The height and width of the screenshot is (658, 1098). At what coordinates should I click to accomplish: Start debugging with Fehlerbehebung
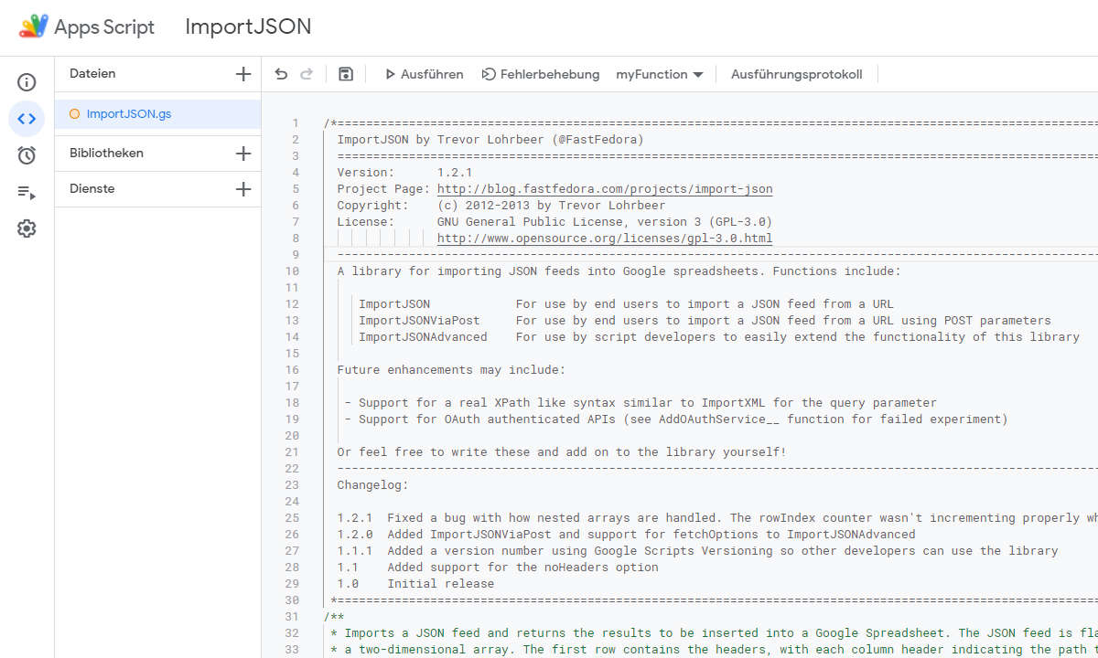[x=541, y=74]
